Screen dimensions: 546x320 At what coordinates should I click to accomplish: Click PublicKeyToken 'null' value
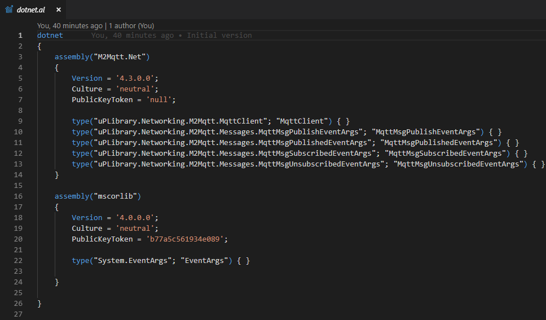coord(159,100)
